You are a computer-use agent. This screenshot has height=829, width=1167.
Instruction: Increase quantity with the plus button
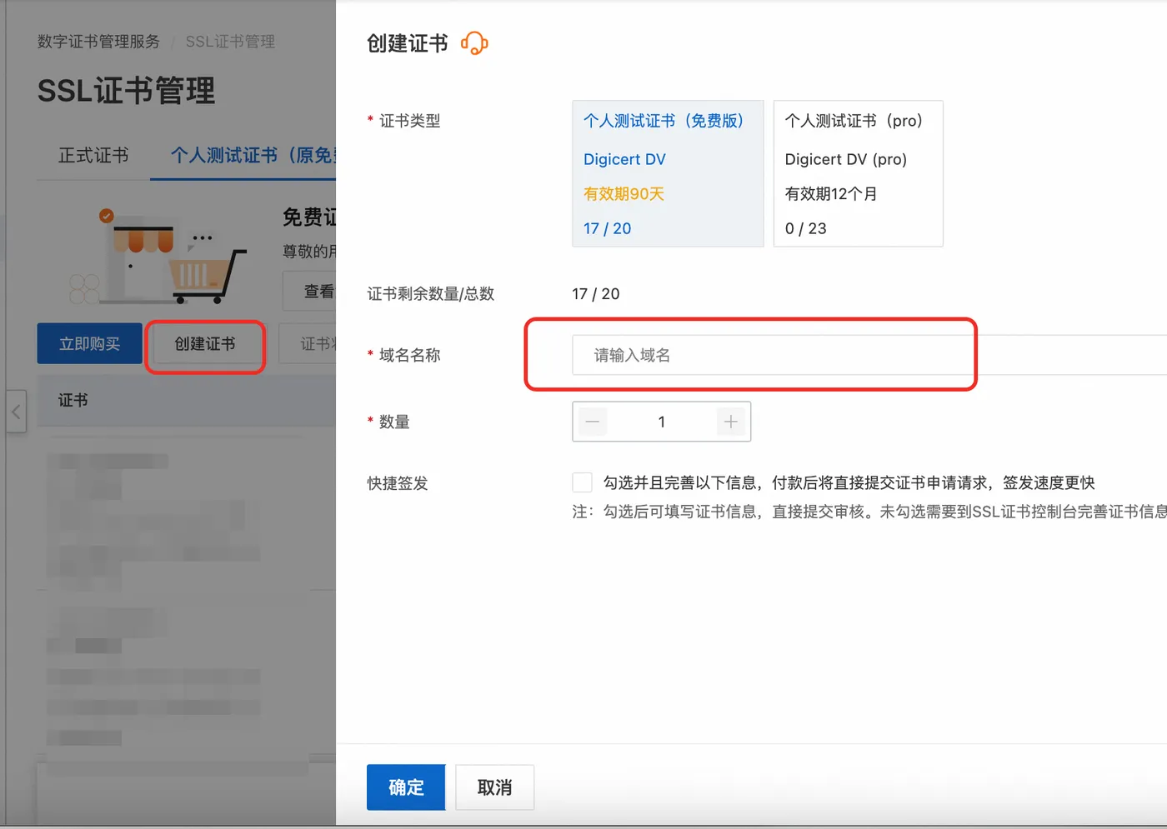coord(731,422)
